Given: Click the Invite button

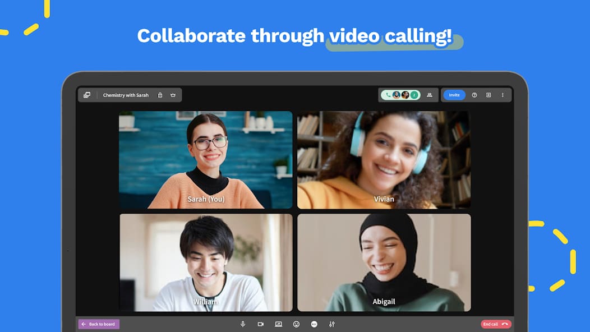Looking at the screenshot, I should [454, 95].
